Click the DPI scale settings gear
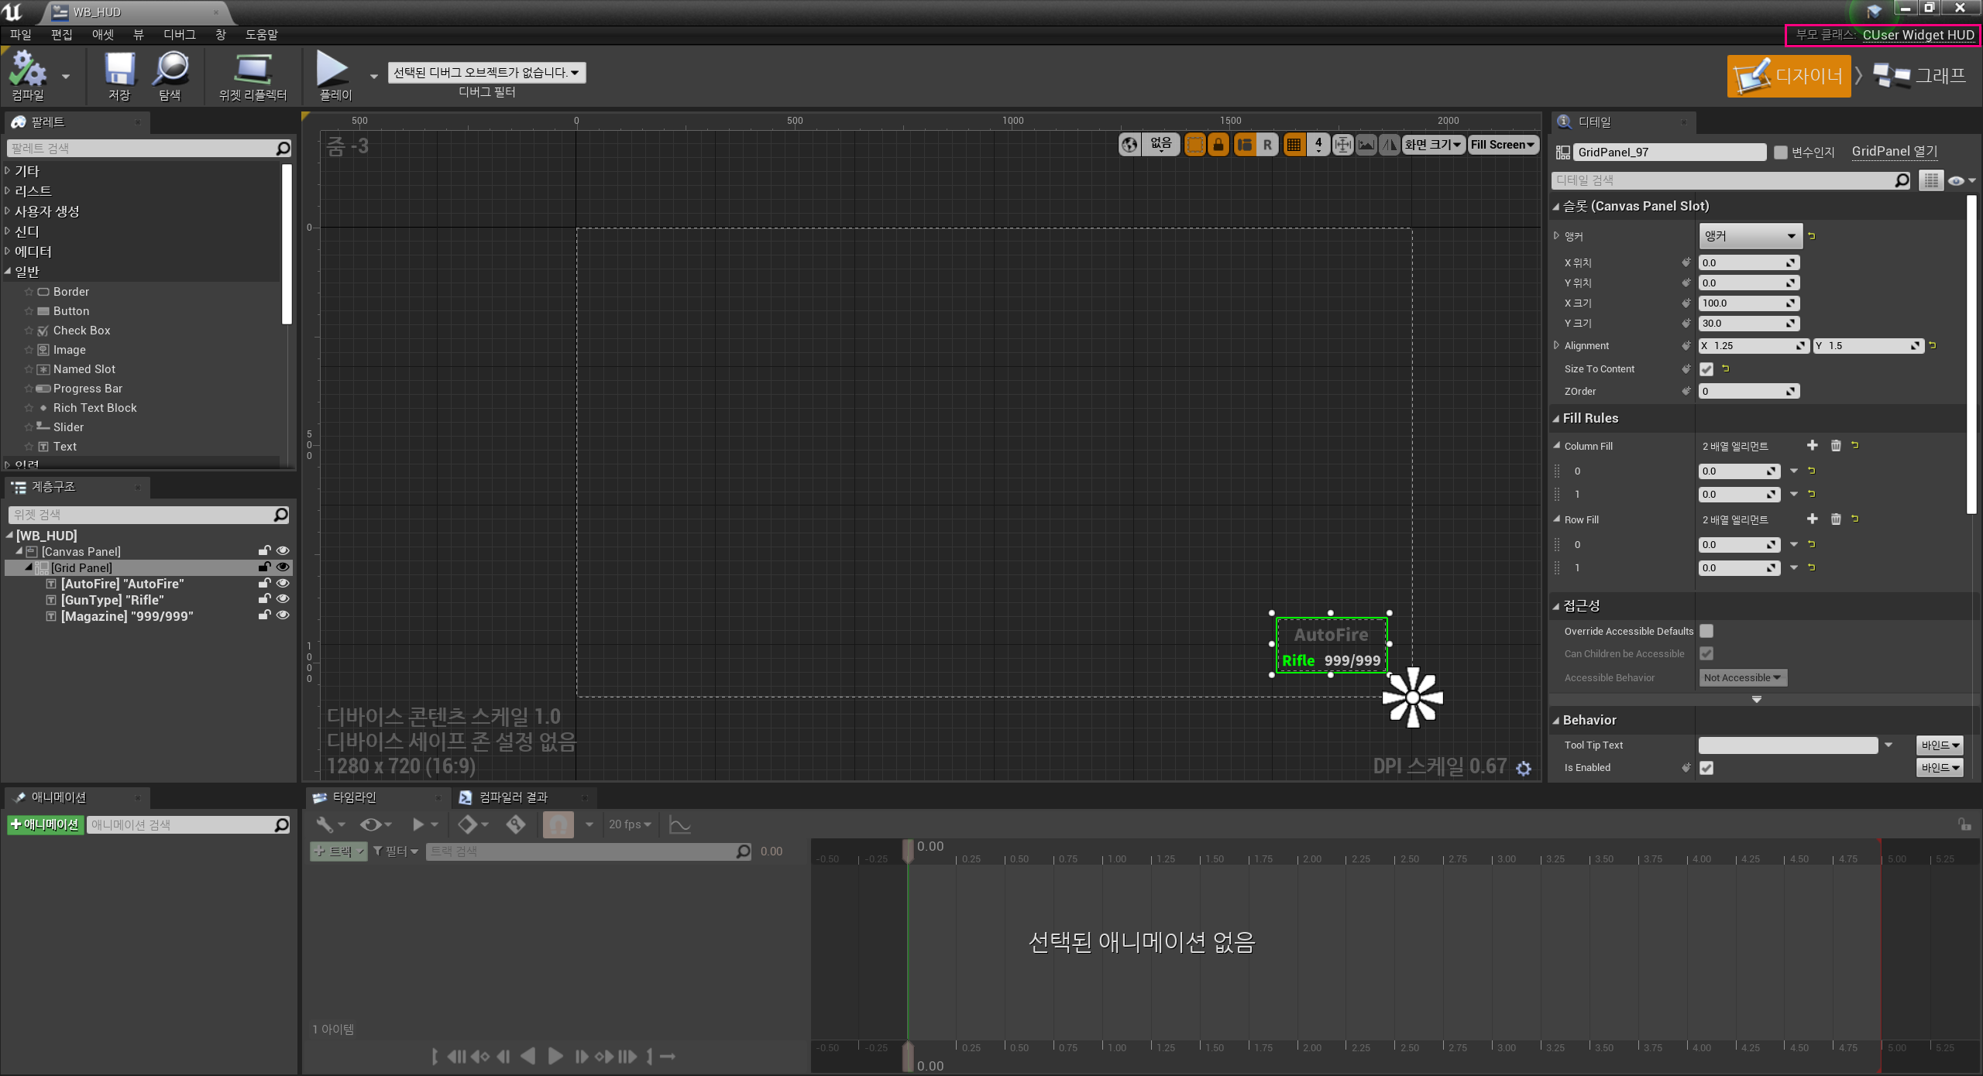 click(x=1524, y=768)
